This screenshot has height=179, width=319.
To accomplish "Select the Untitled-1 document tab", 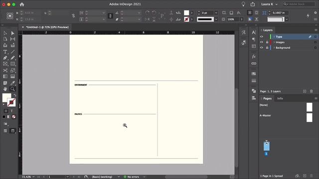I will (x=47, y=27).
